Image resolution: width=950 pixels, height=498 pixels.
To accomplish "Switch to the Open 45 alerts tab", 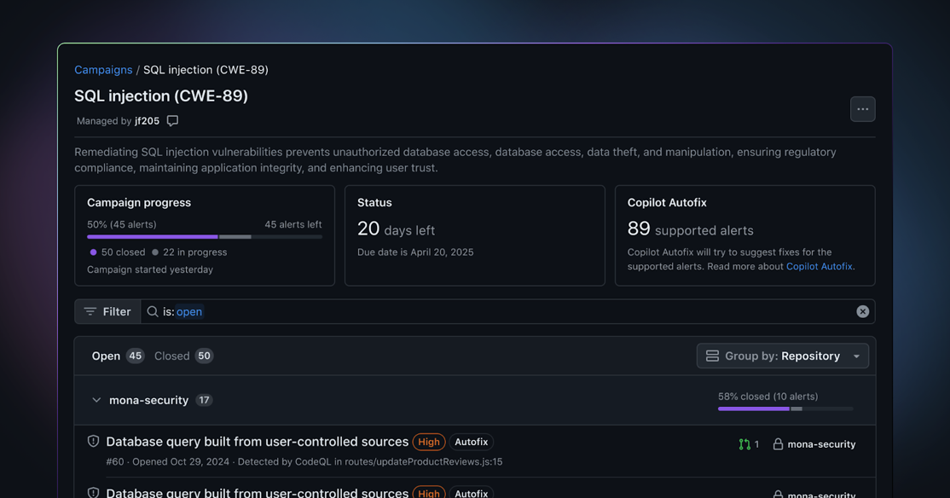I will [117, 356].
